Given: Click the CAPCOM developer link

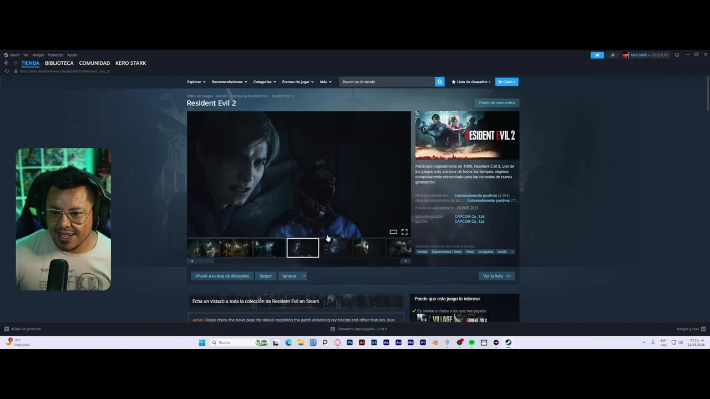Looking at the screenshot, I should (x=470, y=217).
